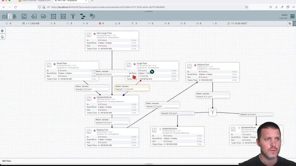Go forward using browser forward arrow
The height and width of the screenshot is (166, 296).
[10, 7]
